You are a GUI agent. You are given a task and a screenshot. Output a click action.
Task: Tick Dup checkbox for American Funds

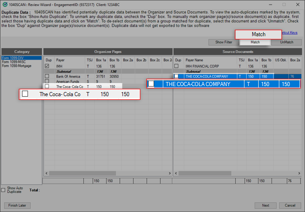point(47,81)
